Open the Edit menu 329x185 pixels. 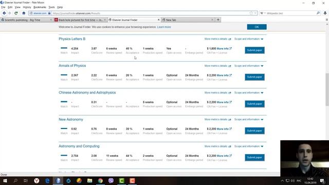tap(10, 7)
